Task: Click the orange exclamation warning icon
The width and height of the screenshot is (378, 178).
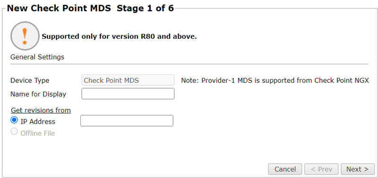Action: pos(25,36)
